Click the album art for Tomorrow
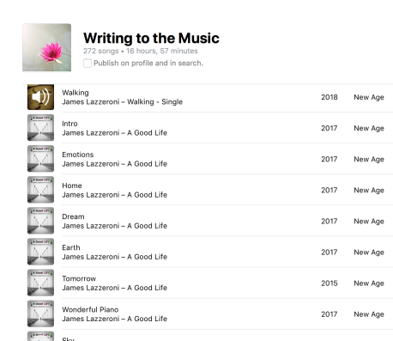393x341 pixels. point(40,283)
